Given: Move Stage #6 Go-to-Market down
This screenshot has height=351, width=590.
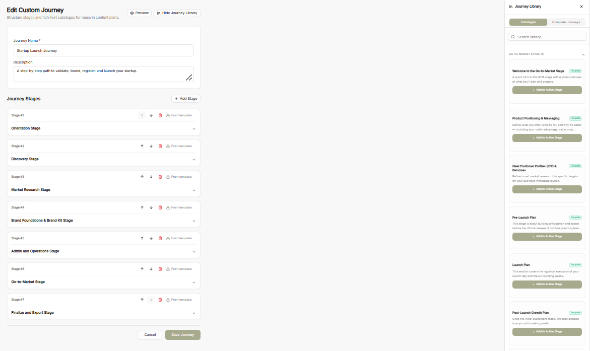Looking at the screenshot, I should click(x=151, y=269).
